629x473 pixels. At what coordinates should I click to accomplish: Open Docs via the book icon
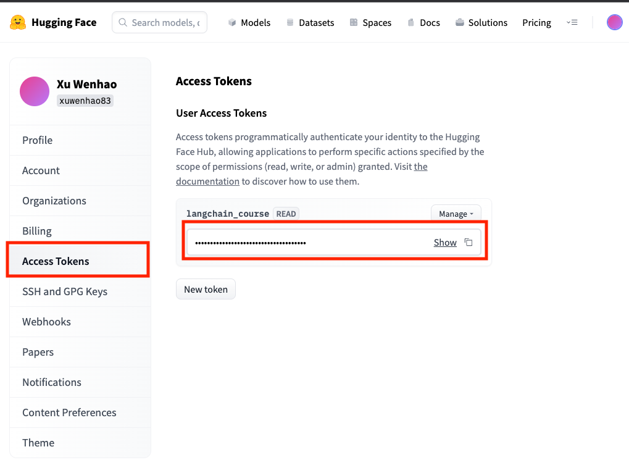click(x=411, y=23)
